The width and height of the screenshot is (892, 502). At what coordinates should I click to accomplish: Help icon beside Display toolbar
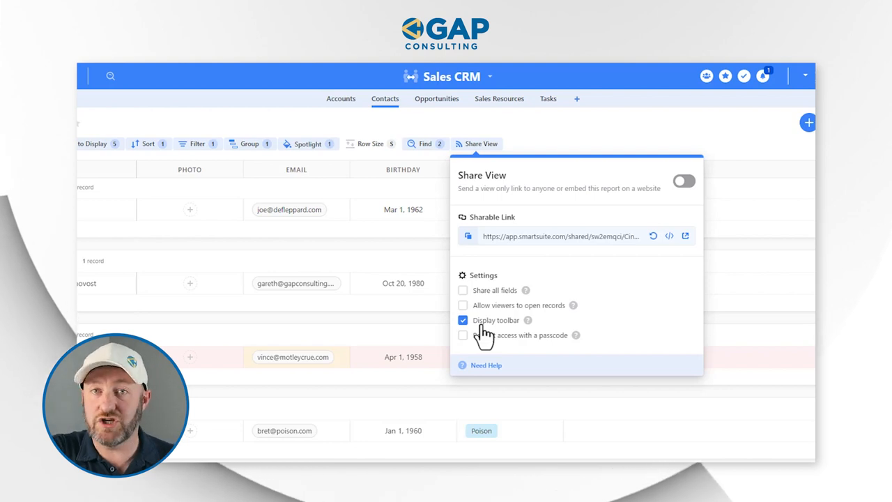point(528,320)
